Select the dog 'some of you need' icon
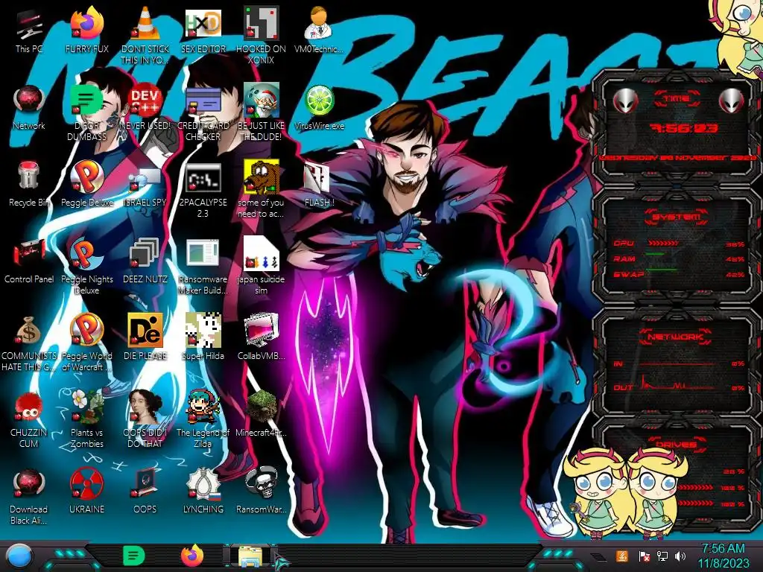 (261, 190)
